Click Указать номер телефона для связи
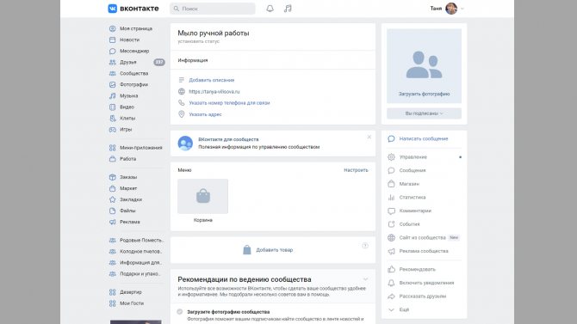Image resolution: width=577 pixels, height=324 pixels. (x=229, y=103)
